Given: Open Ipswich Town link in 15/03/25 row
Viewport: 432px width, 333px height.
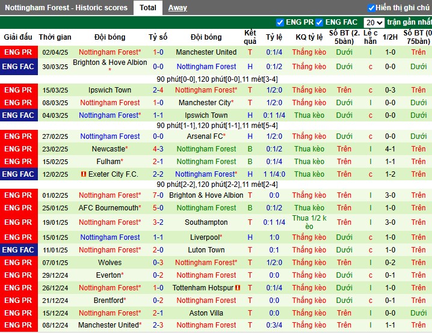Looking at the screenshot, I should (x=110, y=90).
